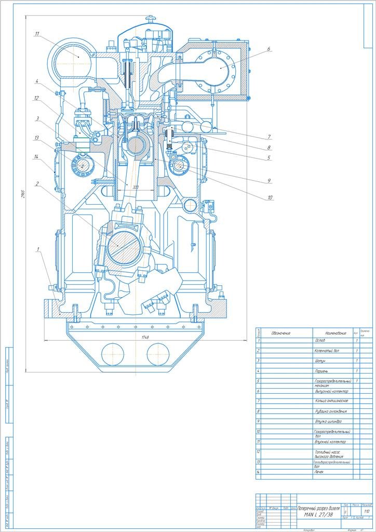Click callout number 7 beside the engine drawing
This screenshot has height=532, width=376.
268,137
